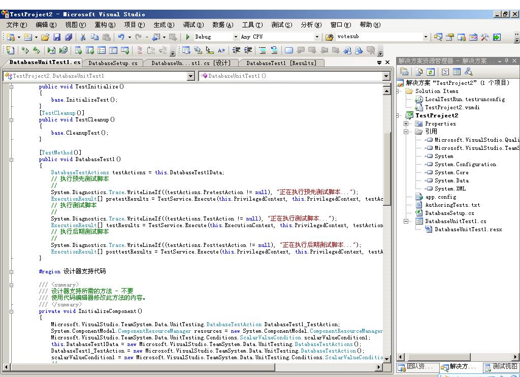
Task: Open the Any CPU platform dropdown
Action: (317, 37)
